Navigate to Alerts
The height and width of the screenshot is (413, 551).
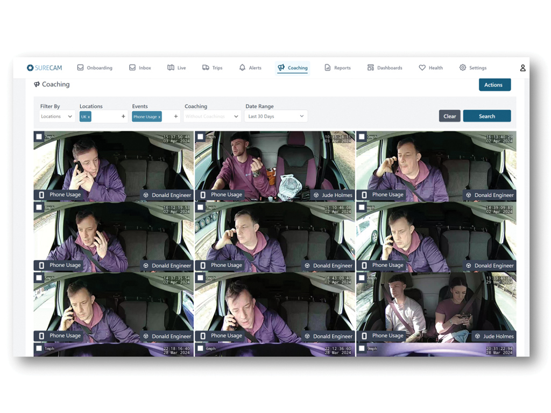(251, 68)
